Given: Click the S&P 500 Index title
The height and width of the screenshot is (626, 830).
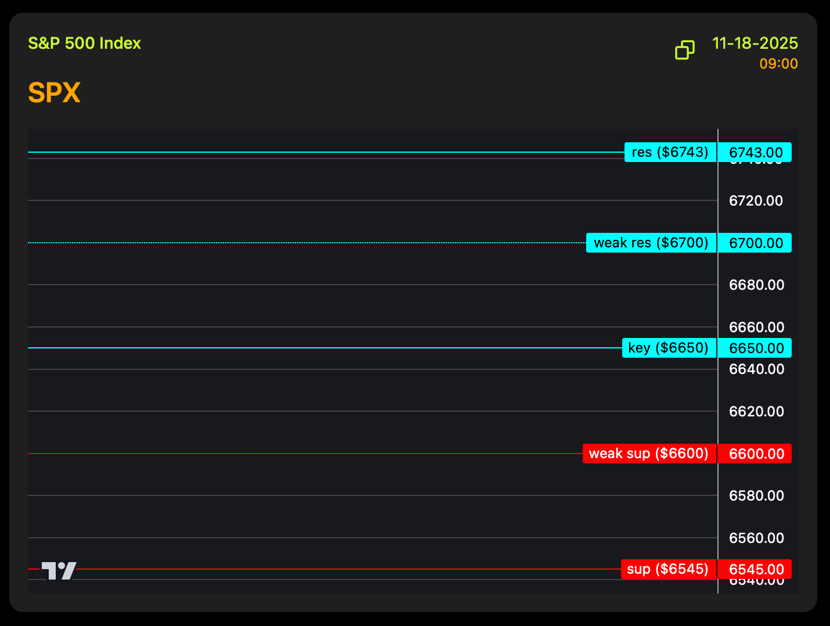Looking at the screenshot, I should click(85, 44).
